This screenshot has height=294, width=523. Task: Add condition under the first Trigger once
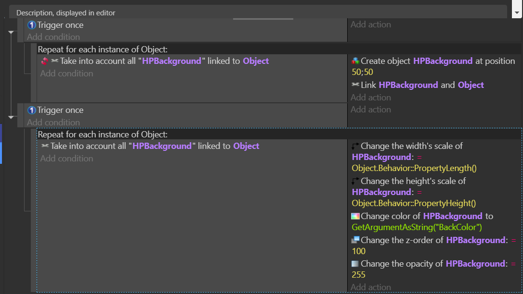pyautogui.click(x=53, y=37)
